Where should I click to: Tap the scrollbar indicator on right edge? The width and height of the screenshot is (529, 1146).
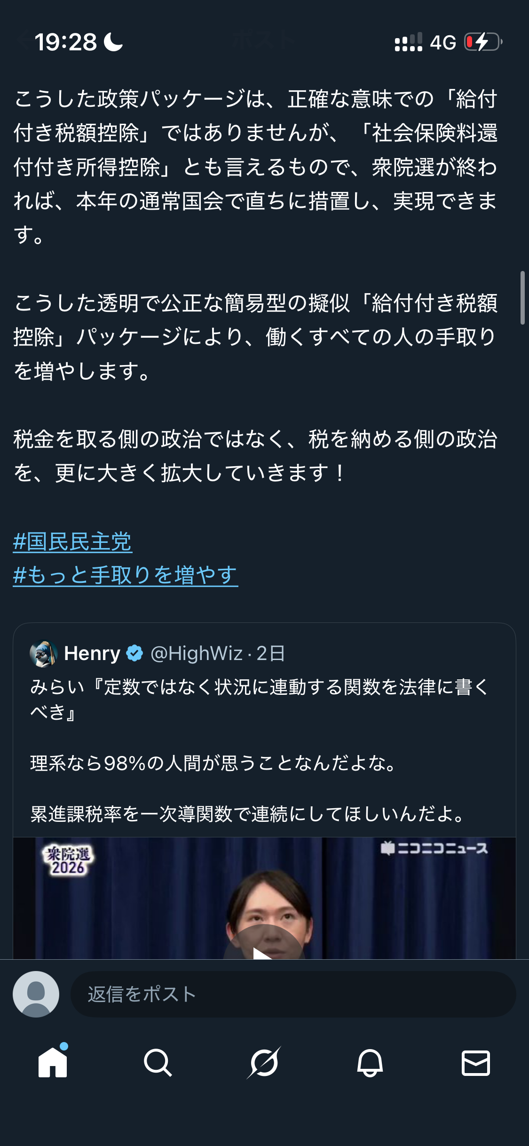522,298
